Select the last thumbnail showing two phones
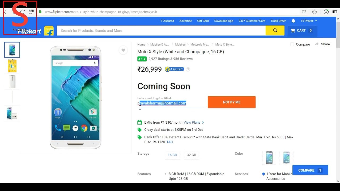The height and width of the screenshot is (191, 340). point(12,113)
